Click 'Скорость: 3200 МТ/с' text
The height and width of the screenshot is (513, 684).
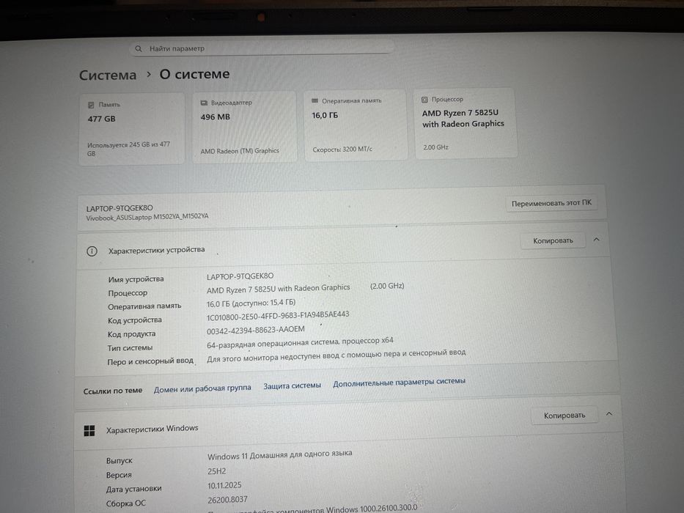[342, 150]
